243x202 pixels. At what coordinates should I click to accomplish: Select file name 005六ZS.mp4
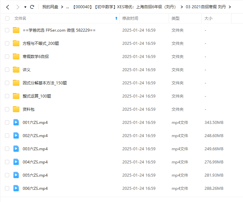[35, 175]
